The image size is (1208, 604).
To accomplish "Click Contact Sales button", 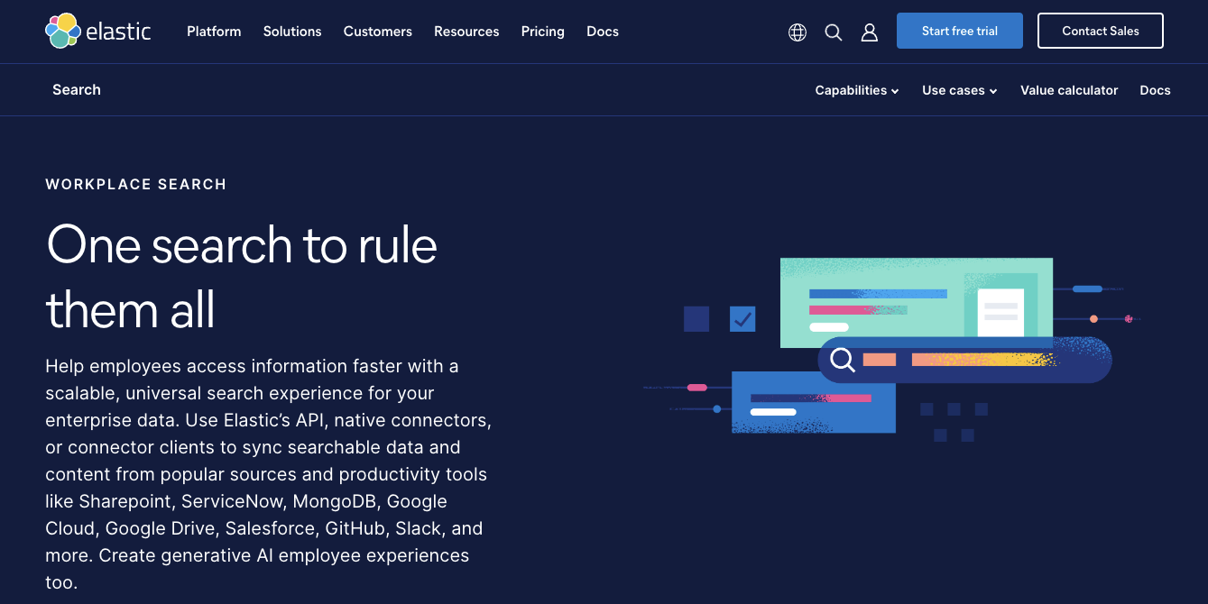I will (1101, 31).
